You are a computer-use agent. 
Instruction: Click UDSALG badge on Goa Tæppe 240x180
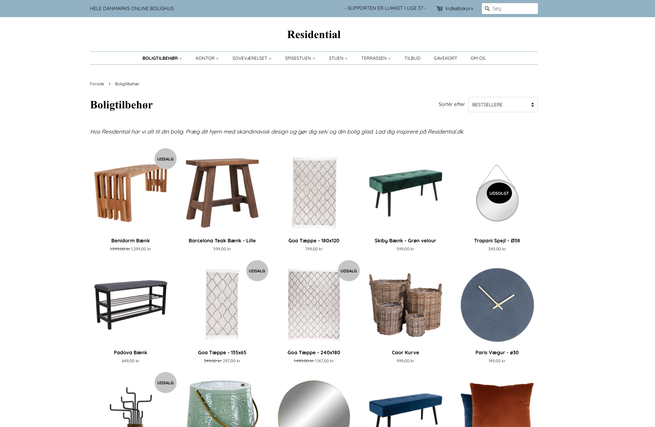[x=349, y=271]
